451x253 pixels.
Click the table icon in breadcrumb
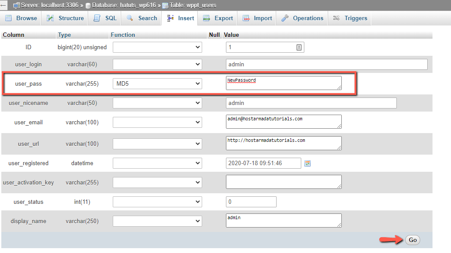[166, 5]
